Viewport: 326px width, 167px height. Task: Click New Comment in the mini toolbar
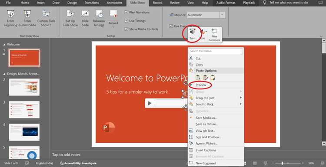[x=214, y=35]
